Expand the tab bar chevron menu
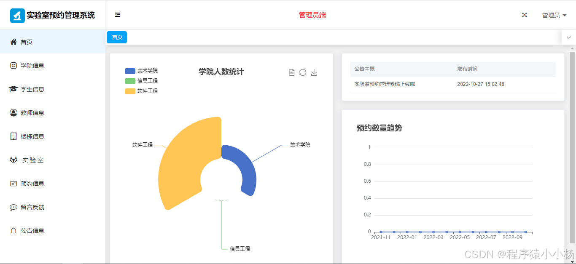The height and width of the screenshot is (264, 576). coord(569,37)
